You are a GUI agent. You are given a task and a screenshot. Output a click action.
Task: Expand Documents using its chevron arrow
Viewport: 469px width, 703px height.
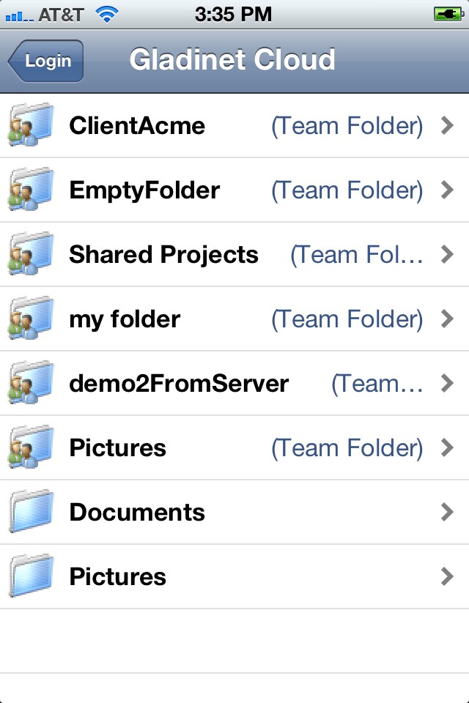[x=447, y=513]
